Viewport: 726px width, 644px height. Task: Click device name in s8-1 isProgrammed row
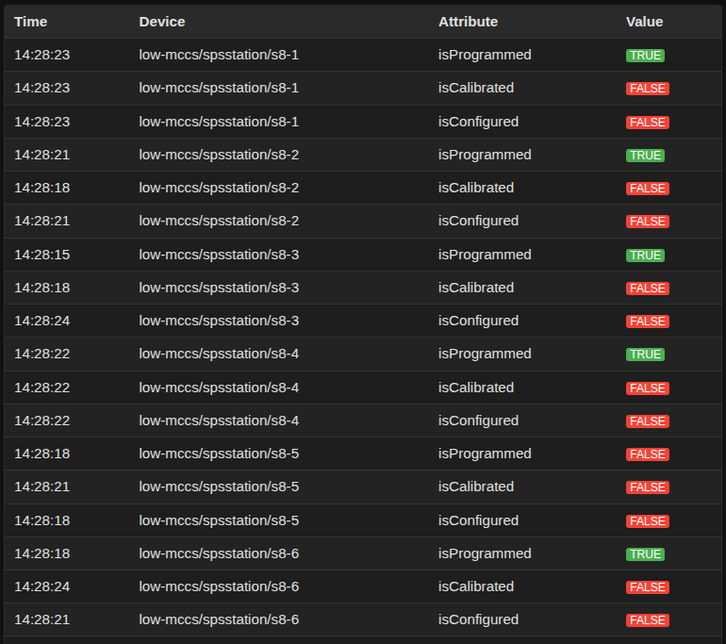click(219, 55)
